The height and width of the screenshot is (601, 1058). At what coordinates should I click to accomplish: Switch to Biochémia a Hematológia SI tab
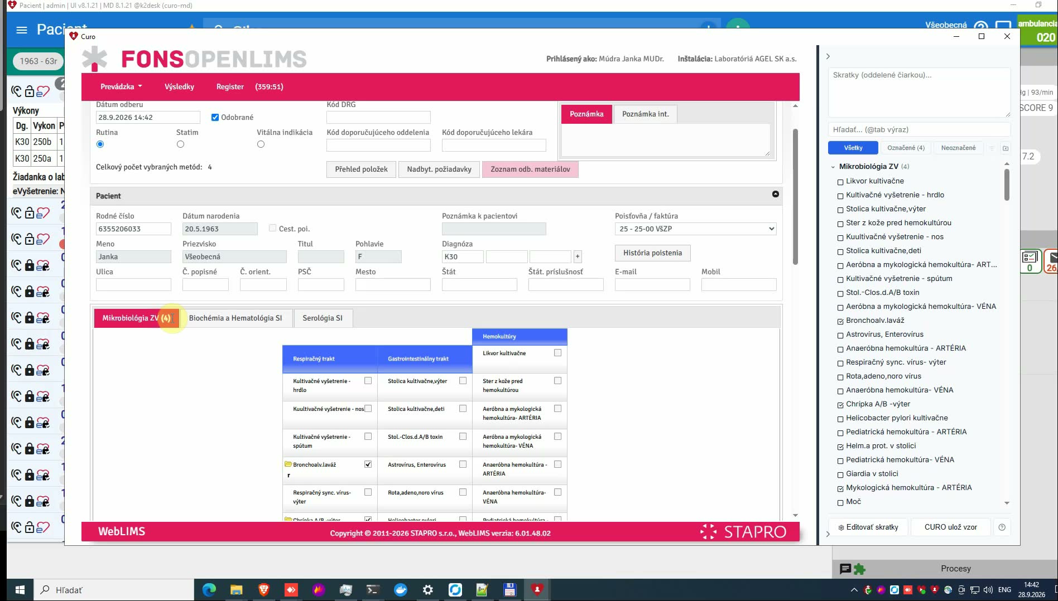(235, 318)
